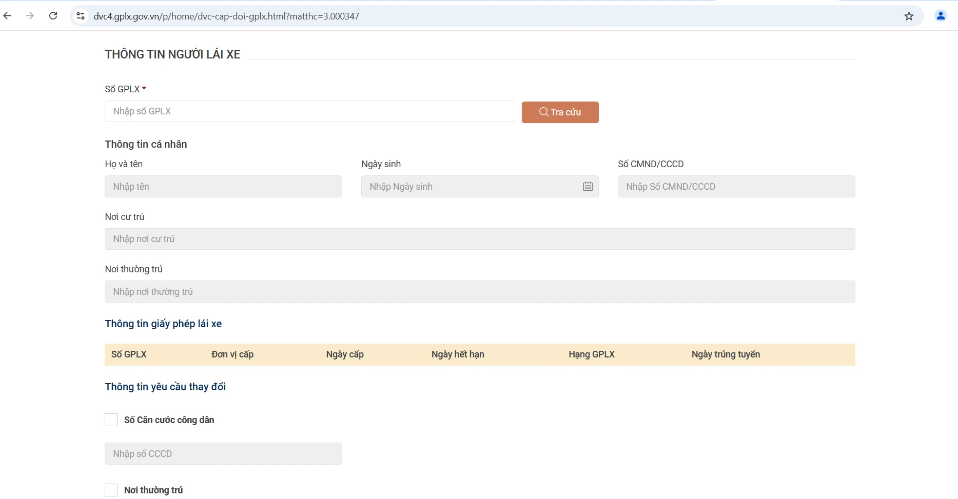The width and height of the screenshot is (958, 499).
Task: Focus the Nhập số GPLX input field
Action: (x=309, y=111)
